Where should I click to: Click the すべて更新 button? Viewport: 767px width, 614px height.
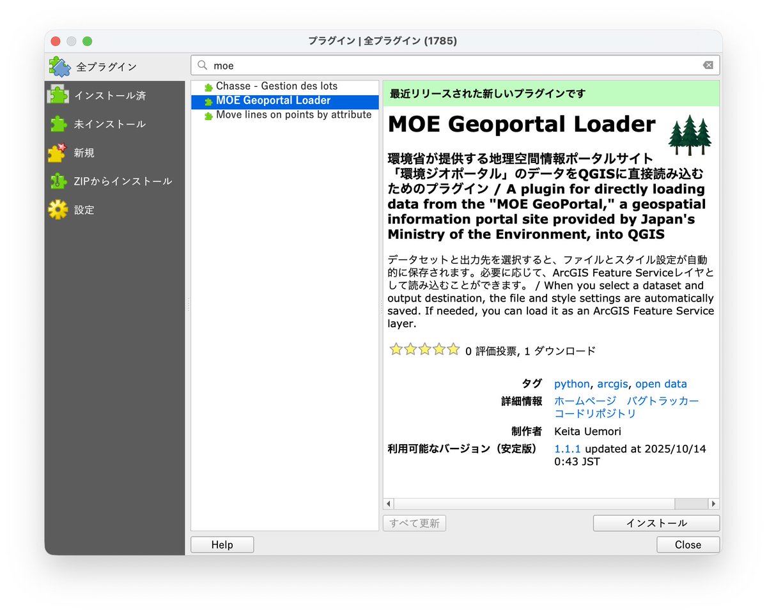(415, 523)
